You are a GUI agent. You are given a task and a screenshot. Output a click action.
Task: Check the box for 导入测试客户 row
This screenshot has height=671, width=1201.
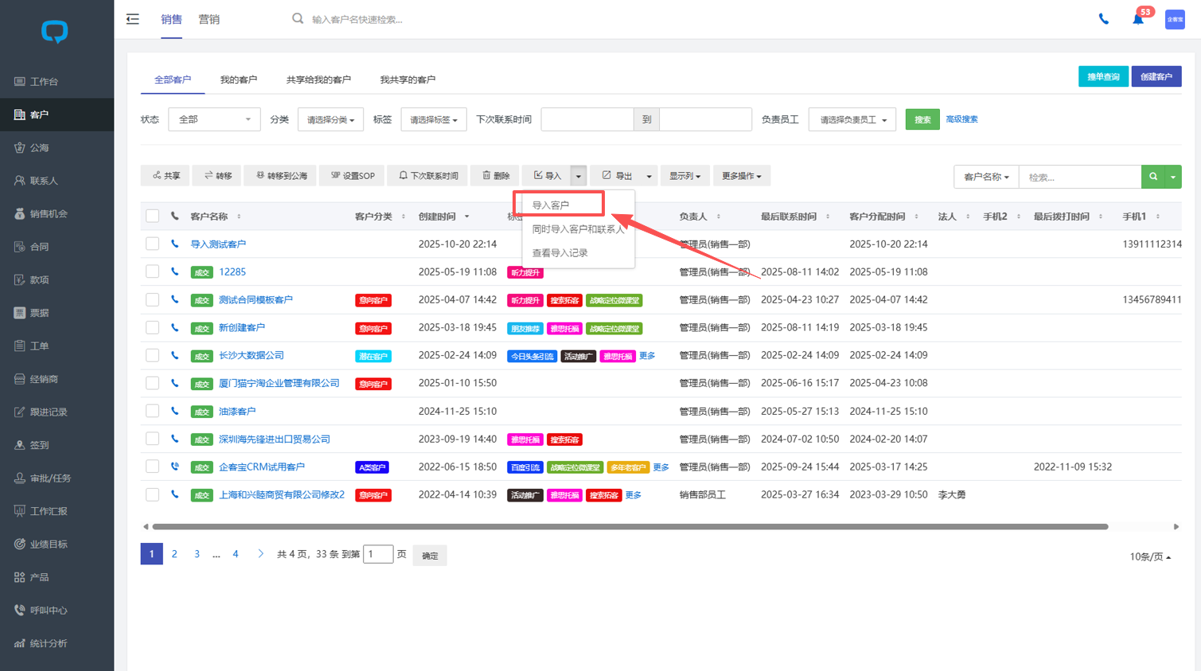coord(152,244)
